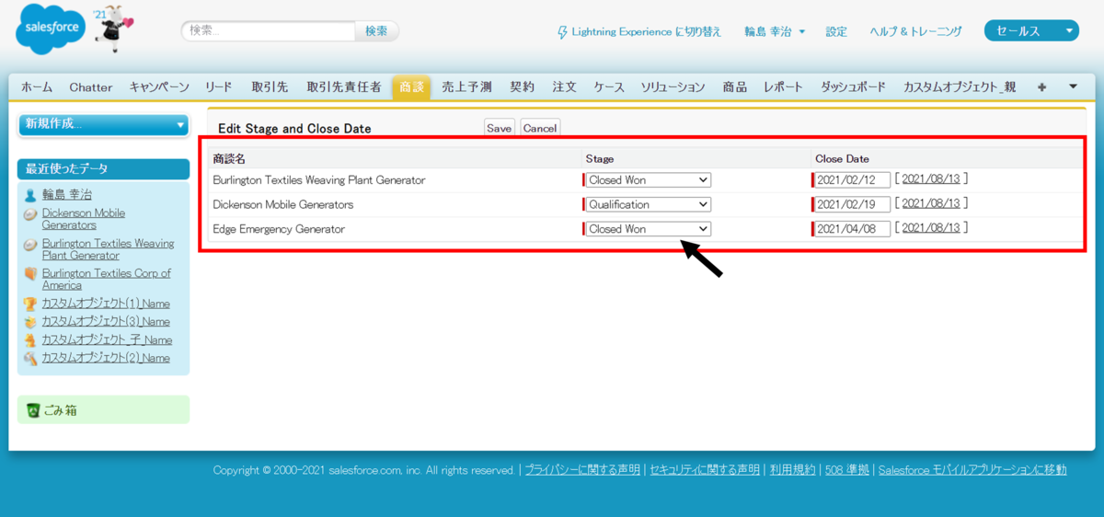
Task: Select the 商談 tab
Action: click(x=411, y=87)
